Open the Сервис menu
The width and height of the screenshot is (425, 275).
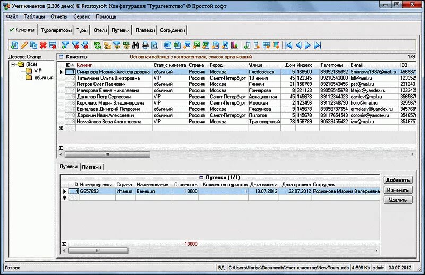coord(82,16)
